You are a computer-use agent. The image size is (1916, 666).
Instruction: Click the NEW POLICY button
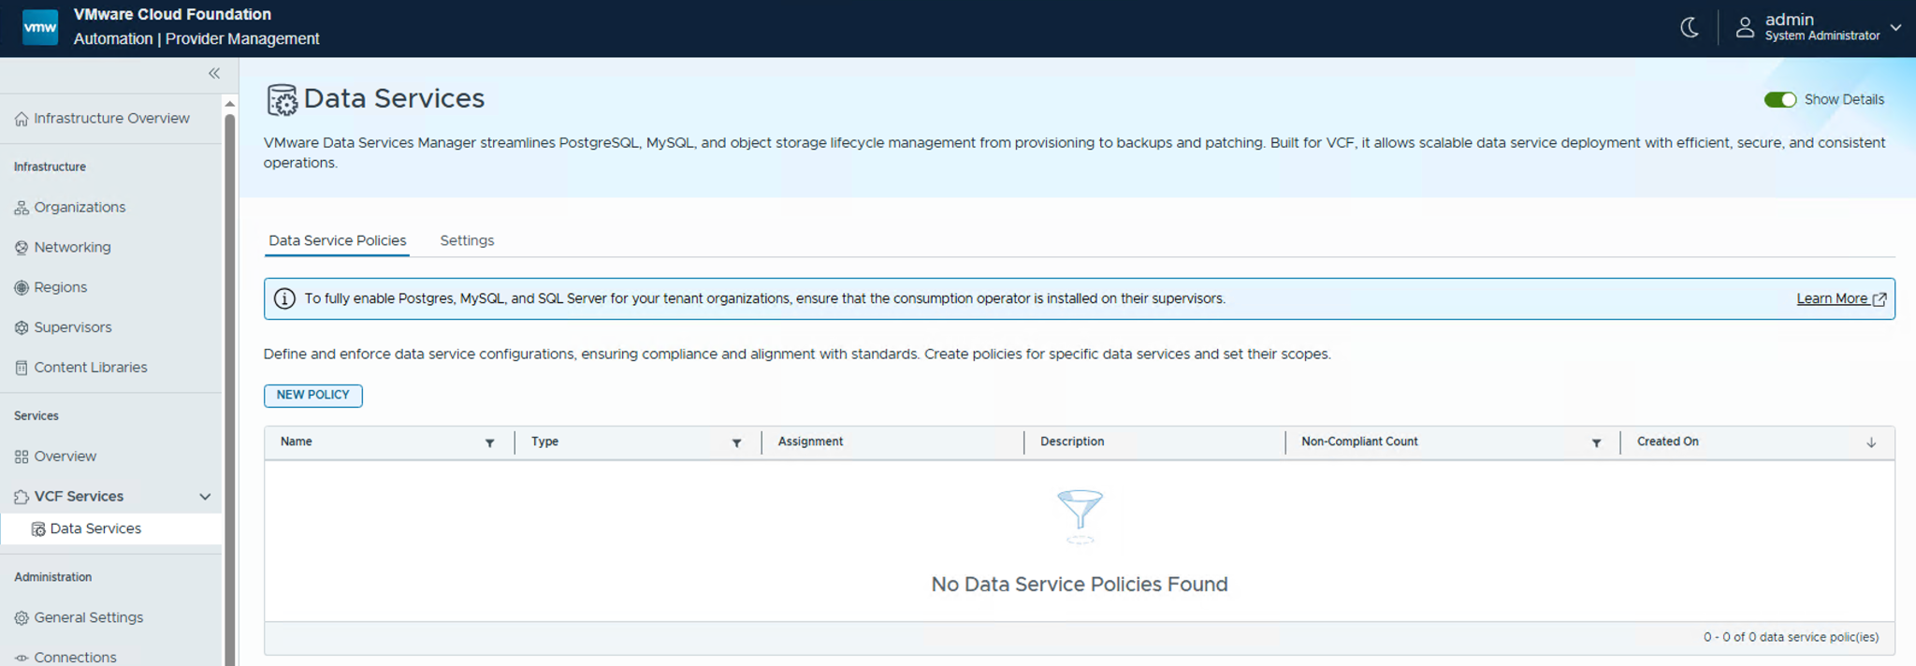[312, 396]
